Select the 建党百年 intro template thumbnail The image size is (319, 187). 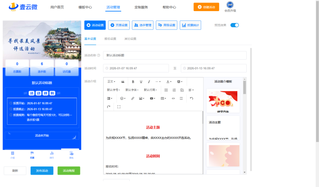click(223, 102)
